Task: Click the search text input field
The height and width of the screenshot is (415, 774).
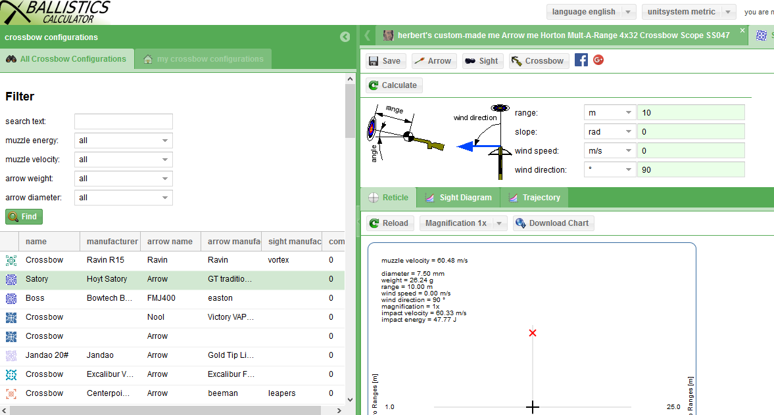Action: (124, 121)
